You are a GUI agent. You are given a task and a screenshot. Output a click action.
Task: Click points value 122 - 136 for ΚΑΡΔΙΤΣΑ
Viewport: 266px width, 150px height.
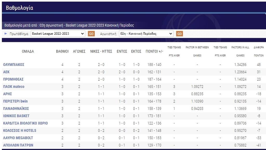pyautogui.click(x=154, y=123)
